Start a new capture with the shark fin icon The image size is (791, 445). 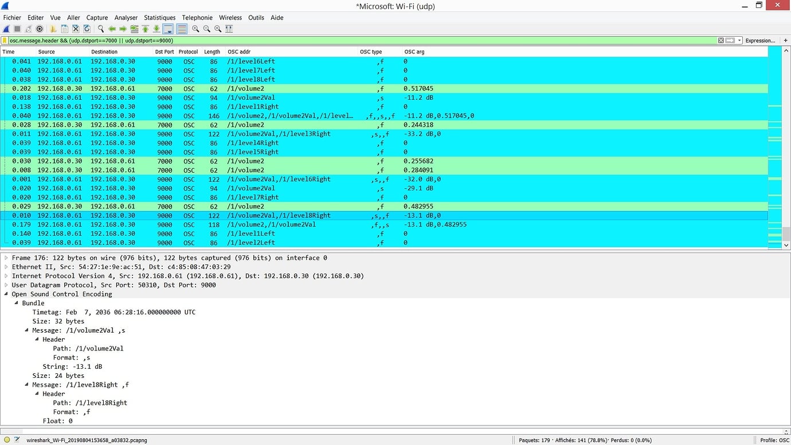point(5,29)
